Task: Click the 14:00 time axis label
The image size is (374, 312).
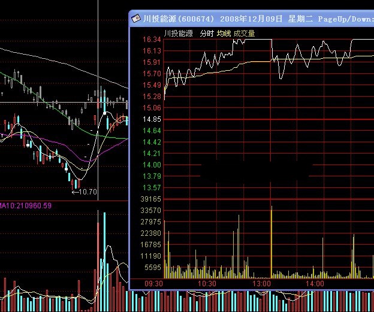Action: point(315,284)
